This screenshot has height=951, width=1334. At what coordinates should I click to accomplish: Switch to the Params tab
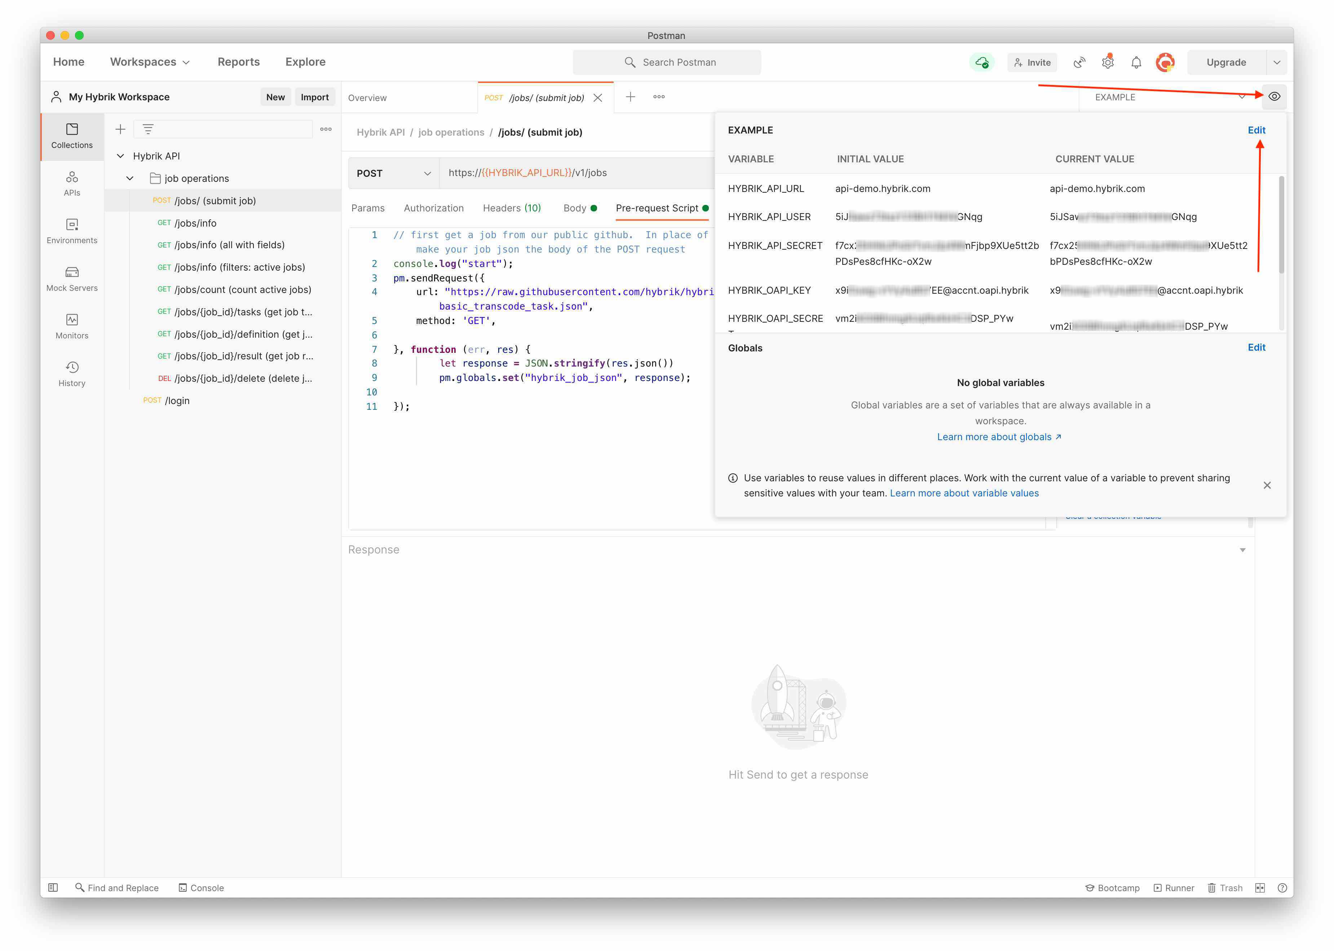coord(368,208)
